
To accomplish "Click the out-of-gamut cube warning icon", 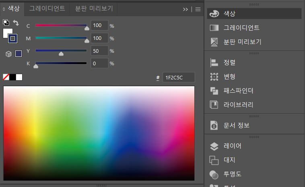I will (x=8, y=54).
